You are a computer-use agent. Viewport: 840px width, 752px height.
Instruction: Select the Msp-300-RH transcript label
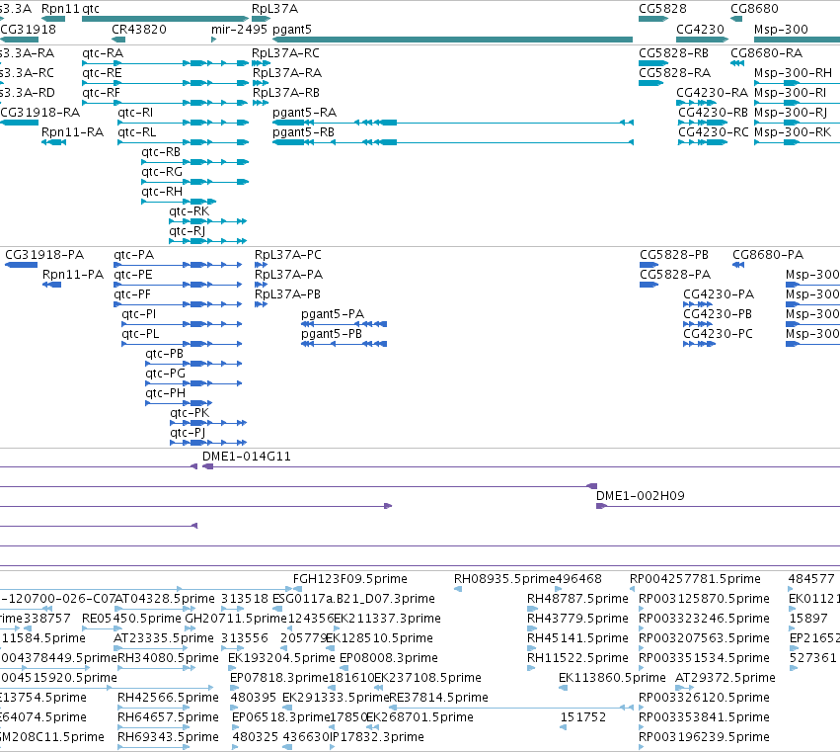793,73
